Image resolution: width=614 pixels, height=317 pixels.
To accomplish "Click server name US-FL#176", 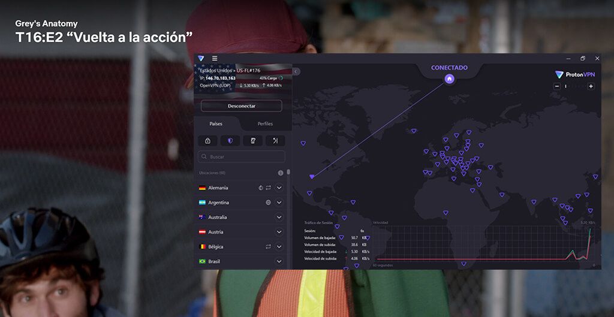I will point(249,71).
